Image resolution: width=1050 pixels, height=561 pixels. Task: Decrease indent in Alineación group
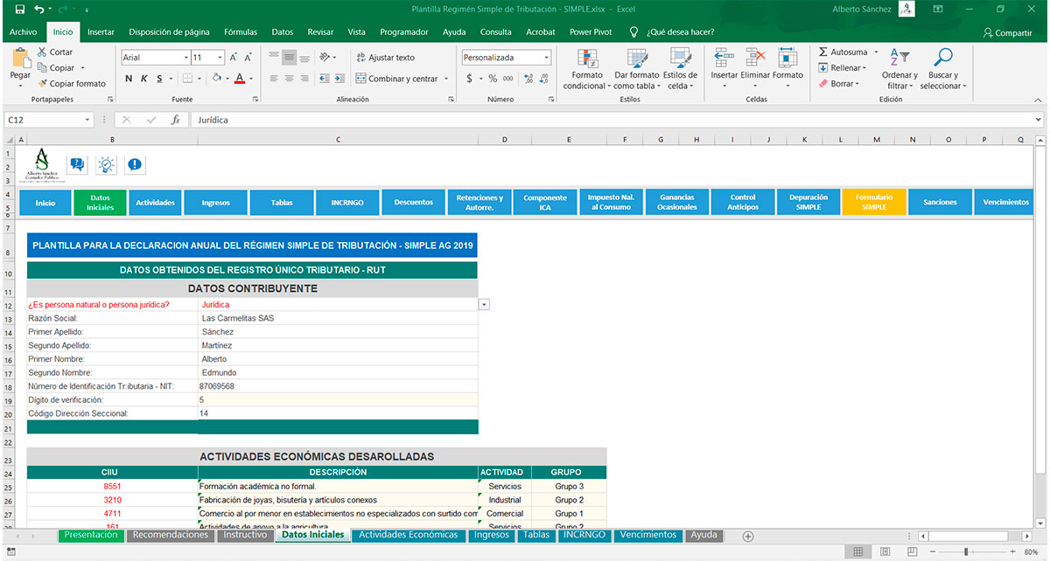[324, 79]
